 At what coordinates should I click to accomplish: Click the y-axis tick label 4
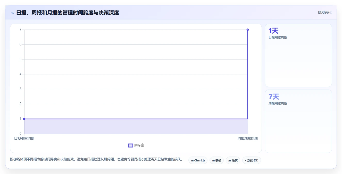20,74
